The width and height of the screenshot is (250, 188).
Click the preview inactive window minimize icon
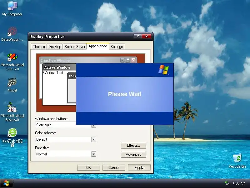click(x=122, y=60)
